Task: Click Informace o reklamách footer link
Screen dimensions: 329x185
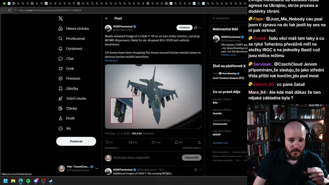Action: [x=222, y=160]
